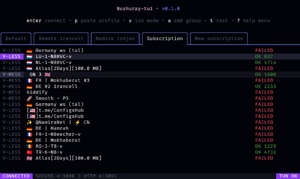
Task: Toggle the TUN ON indicator
Action: click(x=288, y=176)
